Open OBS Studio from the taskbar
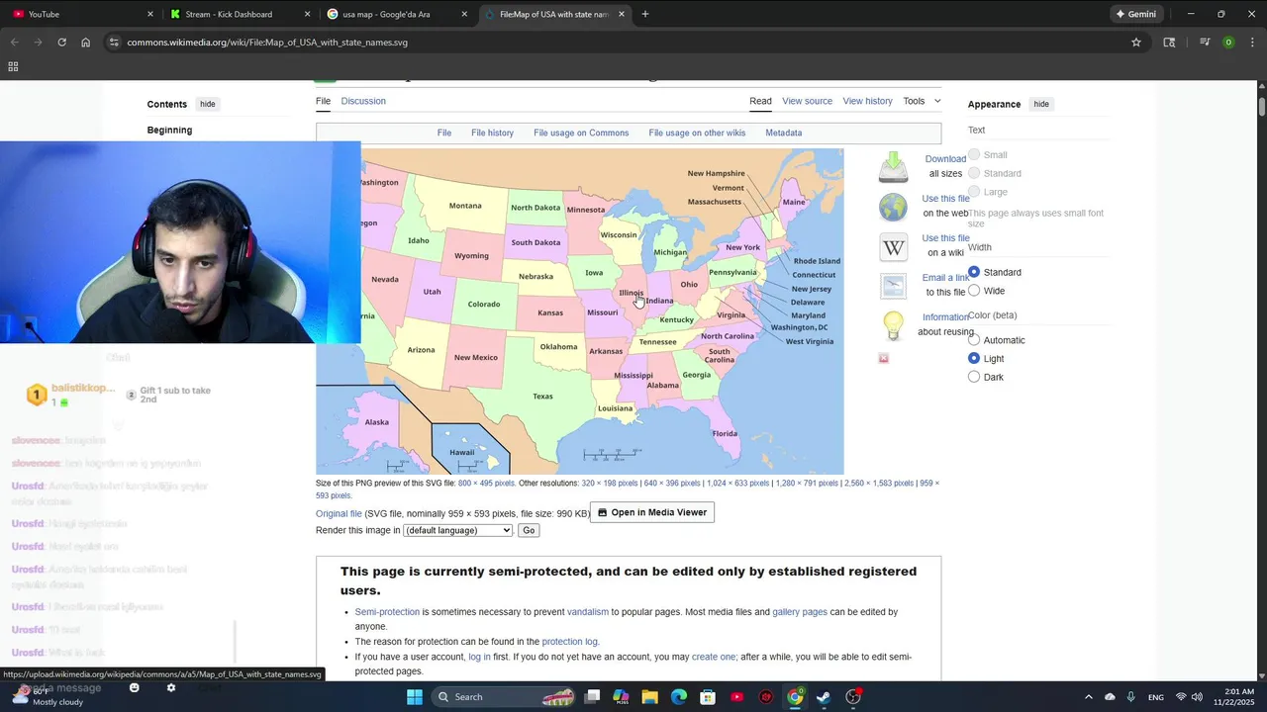Screen dimensions: 1267x712 click(x=853, y=697)
